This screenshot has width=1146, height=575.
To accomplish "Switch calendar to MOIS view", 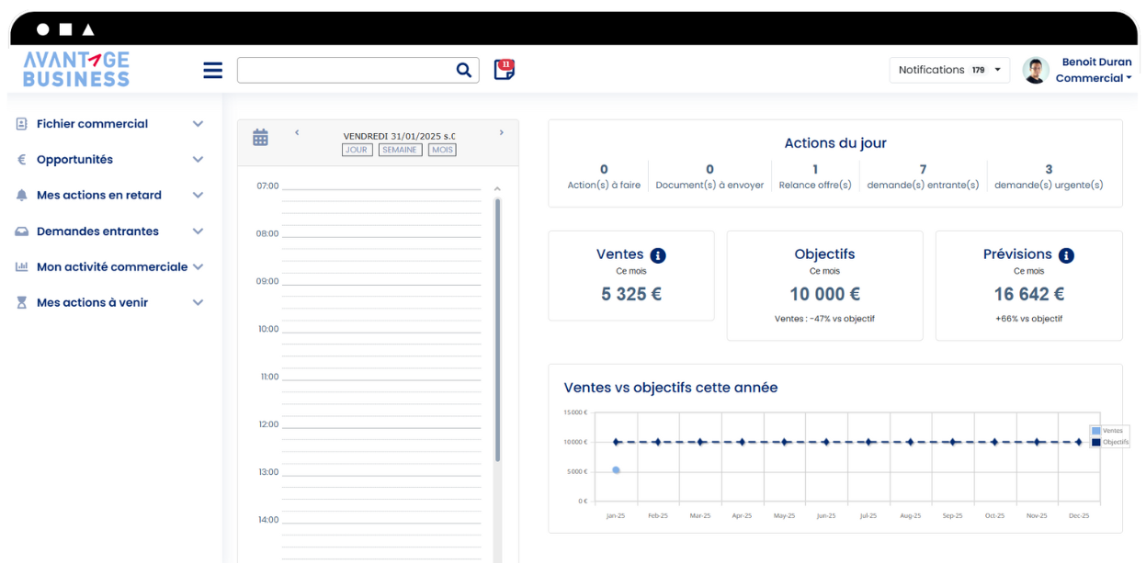I will point(442,149).
